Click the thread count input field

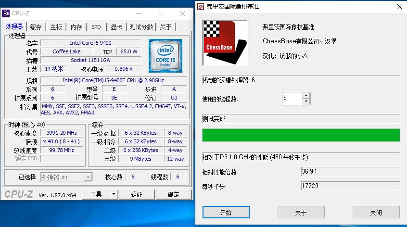pos(293,99)
